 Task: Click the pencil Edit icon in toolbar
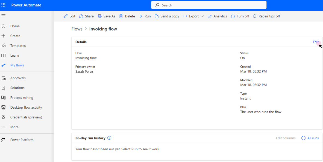click(x=66, y=16)
